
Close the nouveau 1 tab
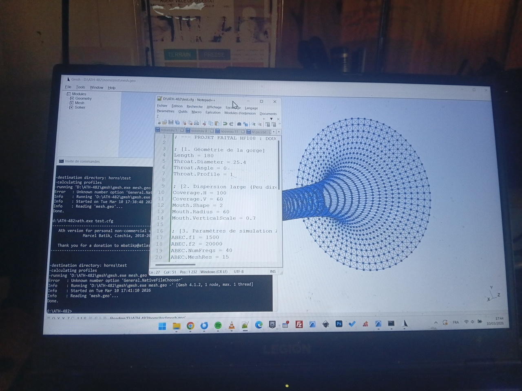point(182,130)
